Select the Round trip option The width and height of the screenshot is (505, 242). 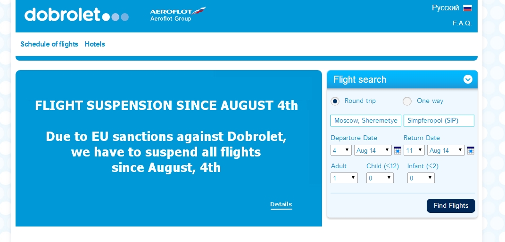[335, 101]
